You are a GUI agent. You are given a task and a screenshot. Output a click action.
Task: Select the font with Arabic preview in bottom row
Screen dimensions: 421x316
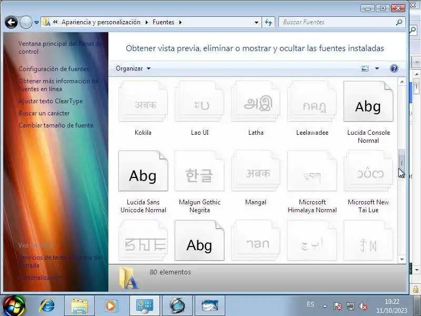pos(312,240)
